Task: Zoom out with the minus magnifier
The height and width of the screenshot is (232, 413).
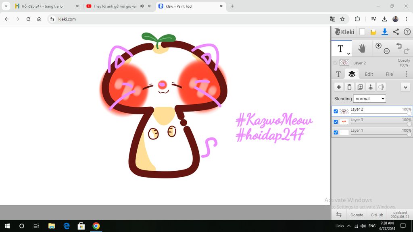Action: [387, 51]
